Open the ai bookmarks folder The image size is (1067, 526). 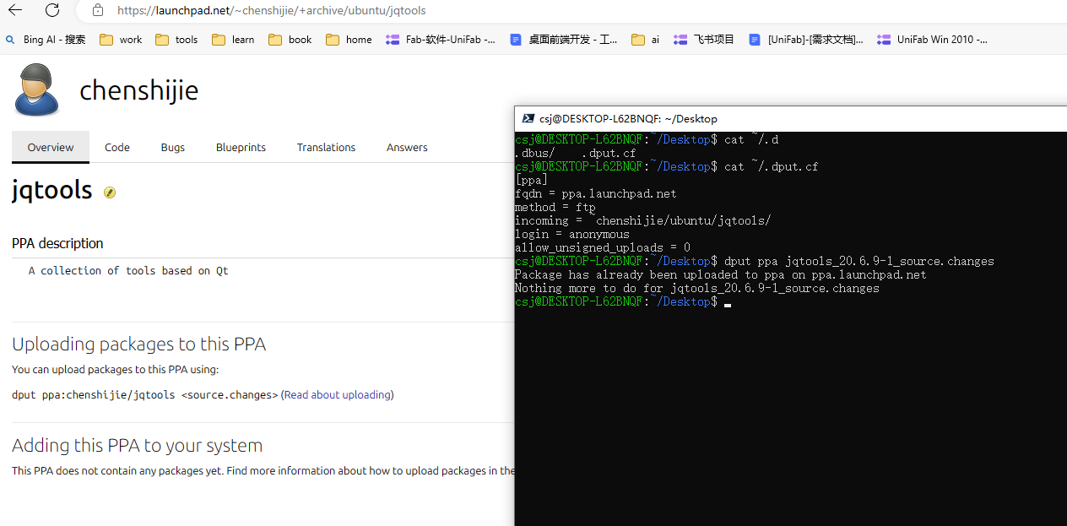pos(646,39)
